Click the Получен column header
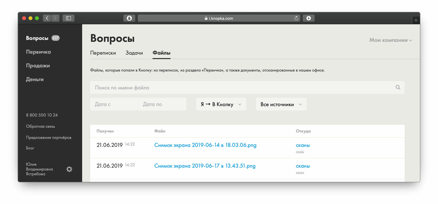438x204 pixels. click(x=105, y=131)
